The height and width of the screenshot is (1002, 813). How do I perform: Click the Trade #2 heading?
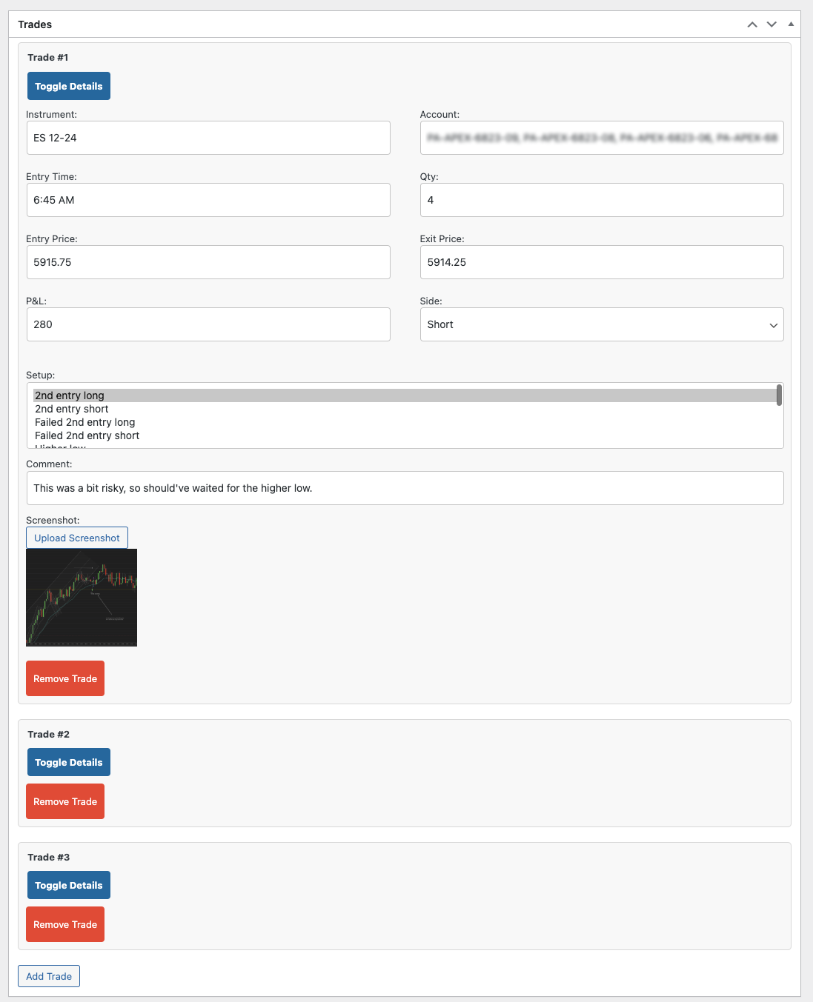coord(49,734)
